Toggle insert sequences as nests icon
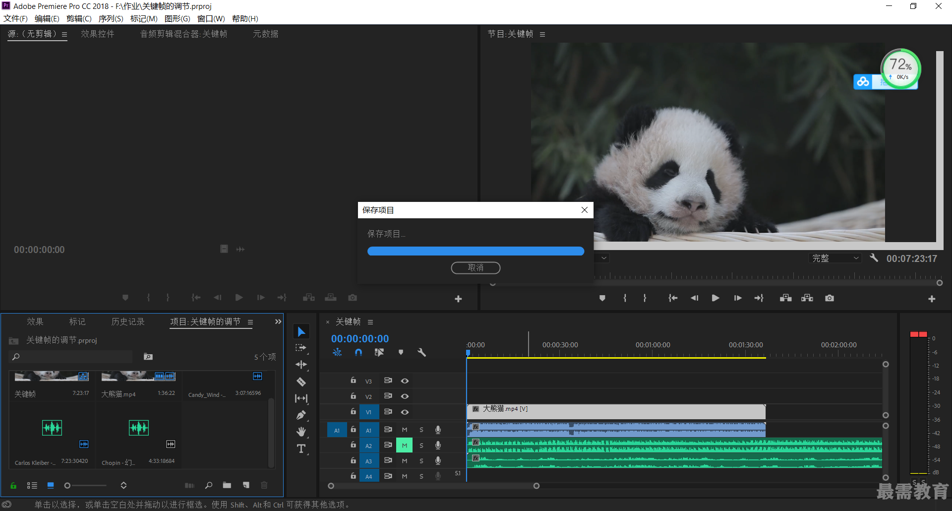Screen dimensions: 952x511 (x=337, y=352)
